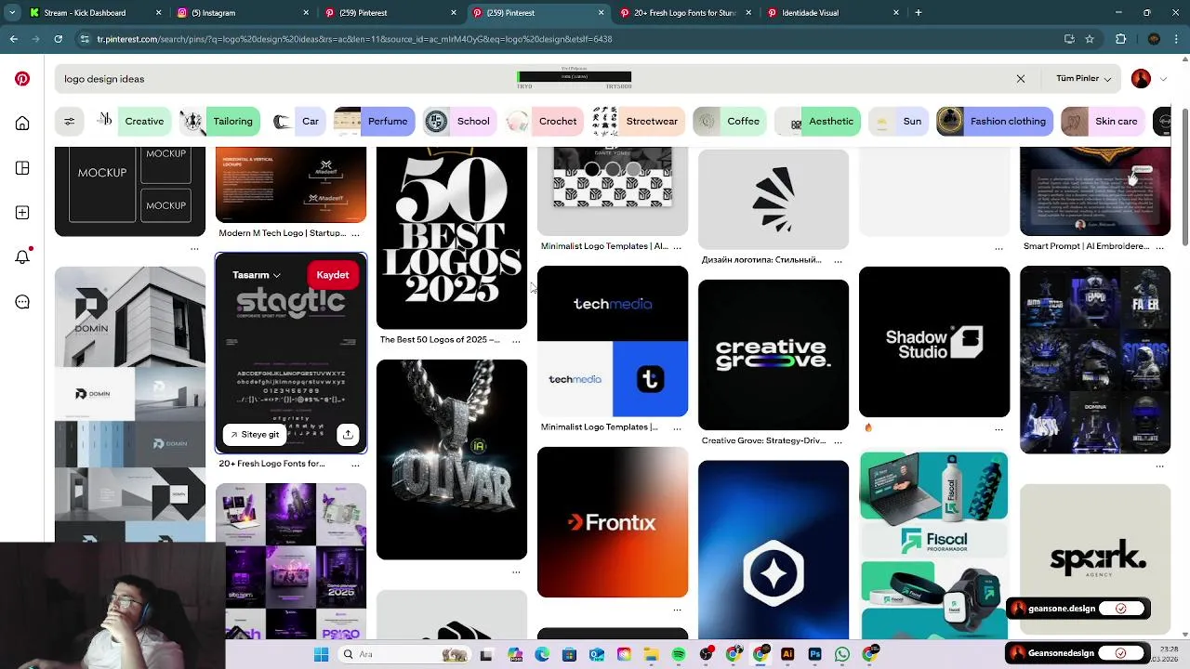This screenshot has height=669, width=1190.
Task: Select the Skin care filter chip
Action: tap(1103, 122)
